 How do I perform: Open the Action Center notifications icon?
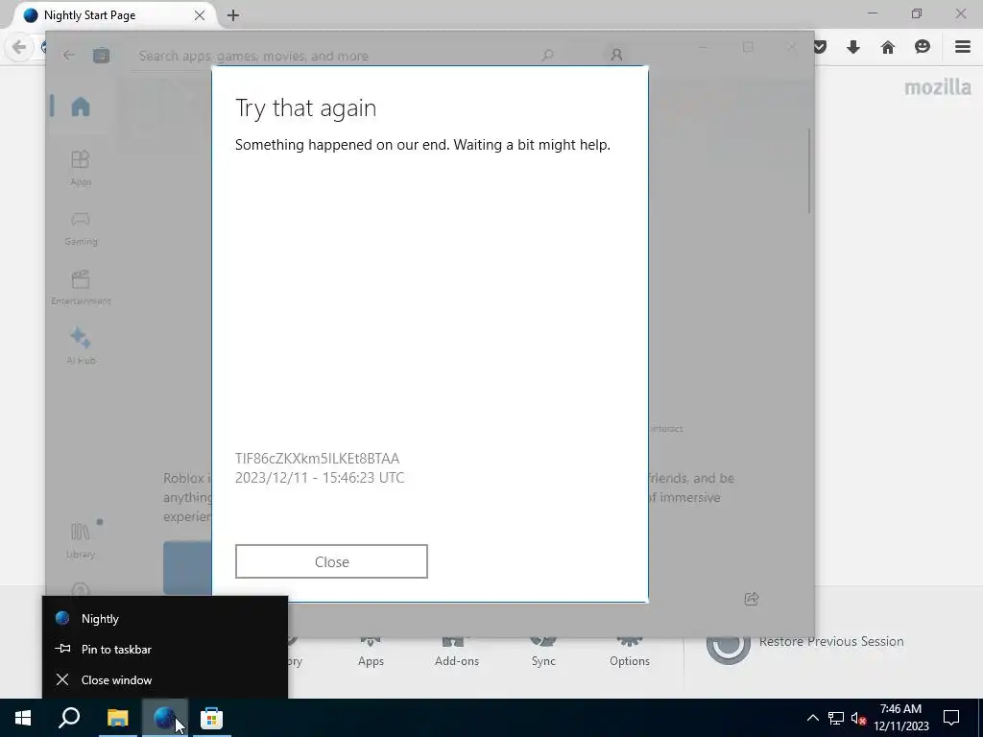coord(951,718)
